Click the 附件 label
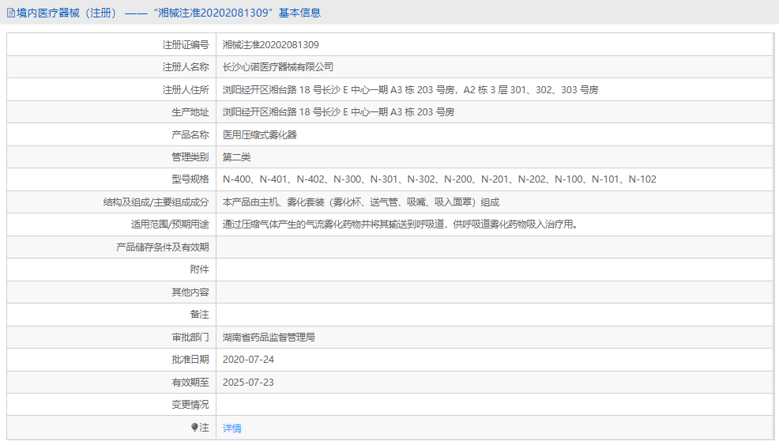 tap(200, 270)
